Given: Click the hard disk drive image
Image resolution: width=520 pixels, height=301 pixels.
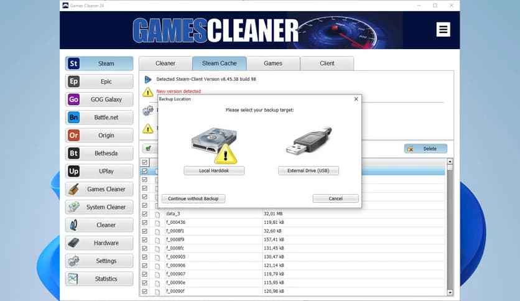Looking at the screenshot, I should pyautogui.click(x=214, y=144).
